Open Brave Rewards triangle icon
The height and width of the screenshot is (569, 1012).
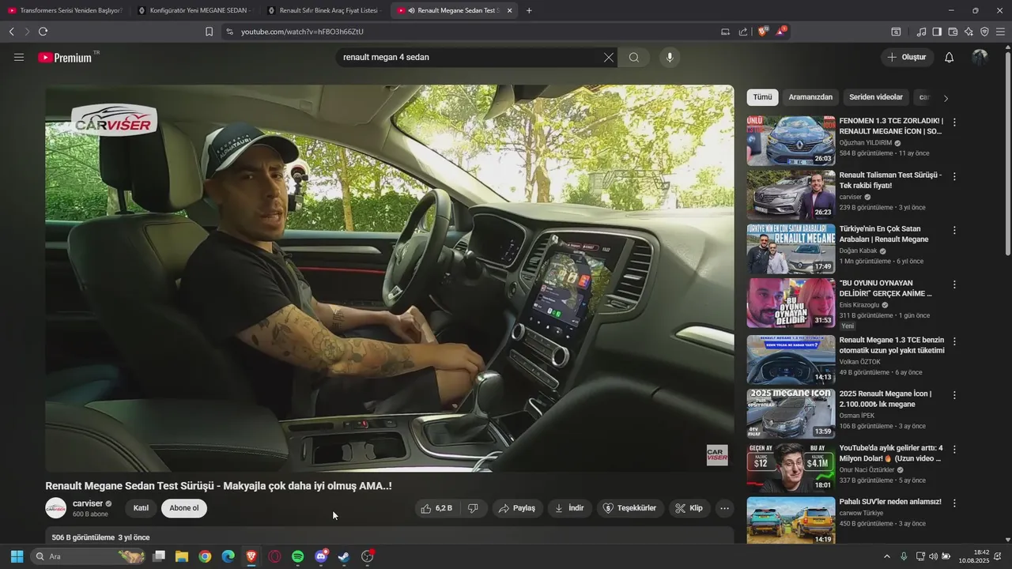click(781, 32)
